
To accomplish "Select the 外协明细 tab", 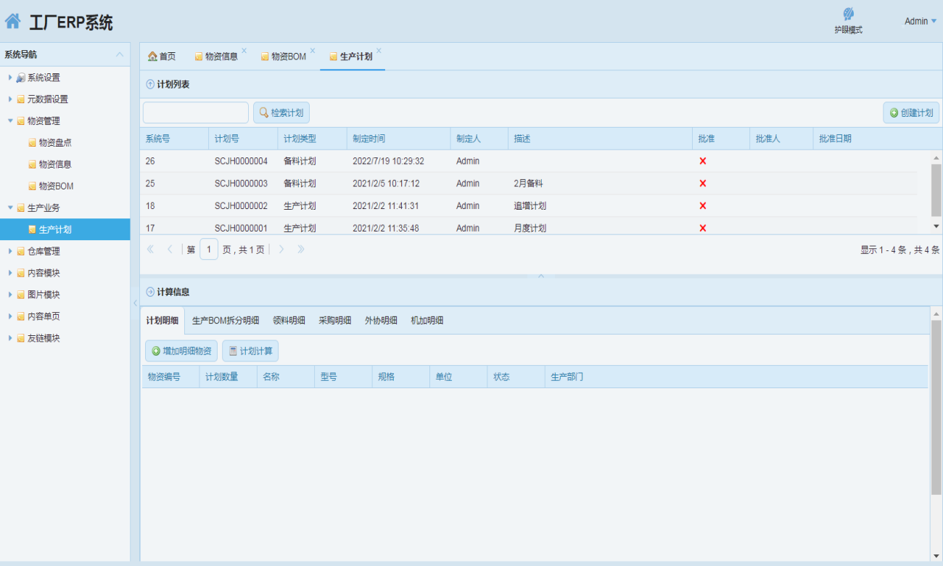I will (x=381, y=321).
